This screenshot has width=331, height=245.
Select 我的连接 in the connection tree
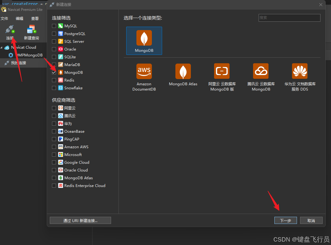coord(19,63)
